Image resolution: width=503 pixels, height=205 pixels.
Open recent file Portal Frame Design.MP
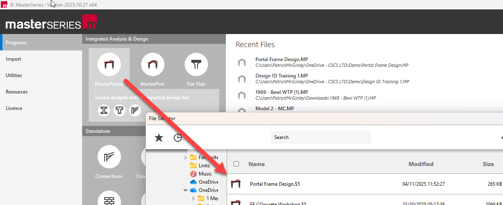pyautogui.click(x=332, y=62)
